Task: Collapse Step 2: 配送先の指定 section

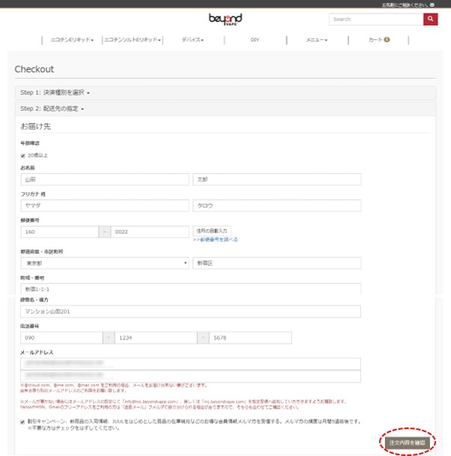Action: tap(52, 109)
